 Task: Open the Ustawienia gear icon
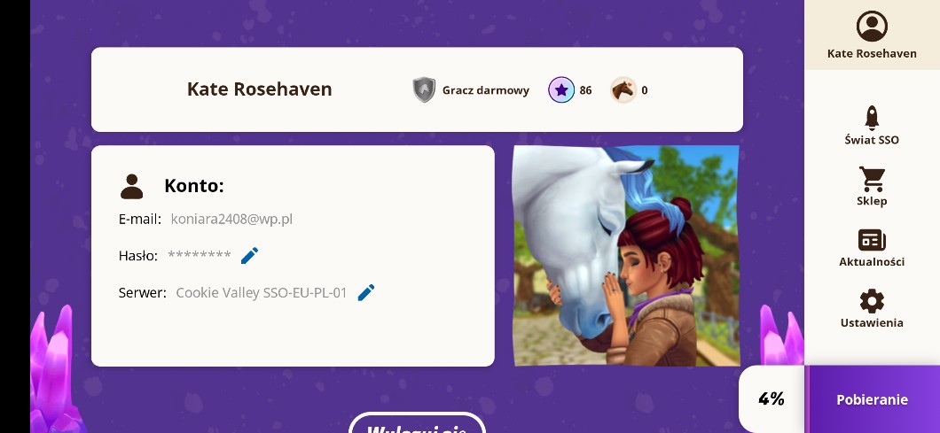(872, 301)
